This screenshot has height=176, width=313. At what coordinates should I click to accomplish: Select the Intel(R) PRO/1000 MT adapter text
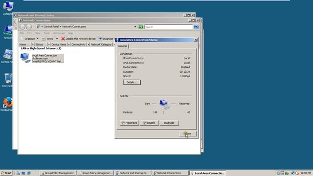coord(48,62)
